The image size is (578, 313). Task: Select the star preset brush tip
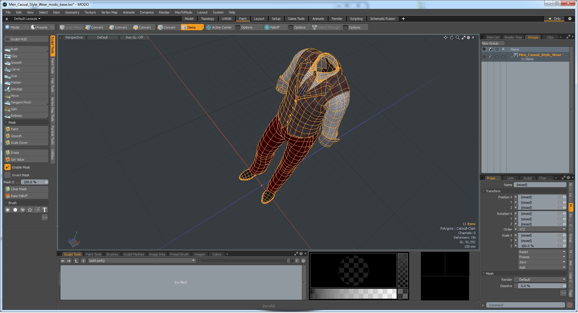pyautogui.click(x=30, y=210)
